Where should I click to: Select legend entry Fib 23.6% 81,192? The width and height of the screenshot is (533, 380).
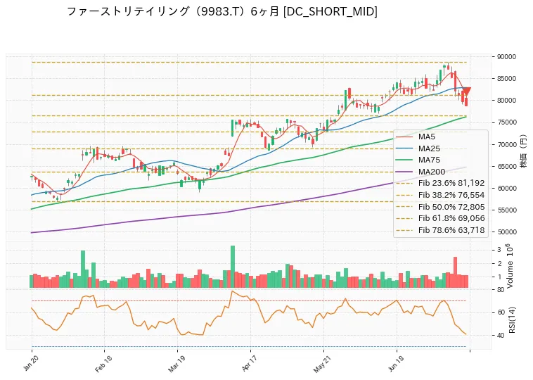[441, 183]
